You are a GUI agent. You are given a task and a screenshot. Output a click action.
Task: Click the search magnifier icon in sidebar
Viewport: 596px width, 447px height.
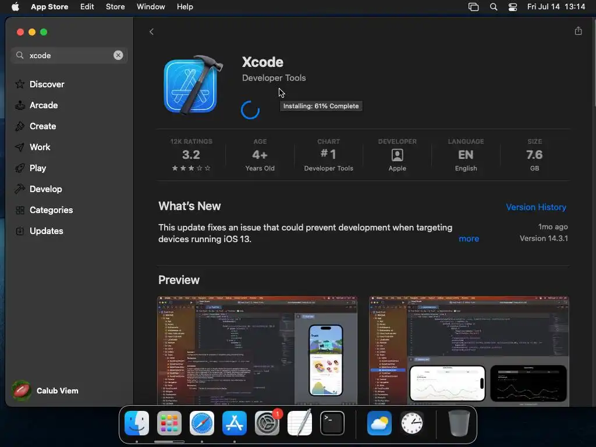coord(20,55)
